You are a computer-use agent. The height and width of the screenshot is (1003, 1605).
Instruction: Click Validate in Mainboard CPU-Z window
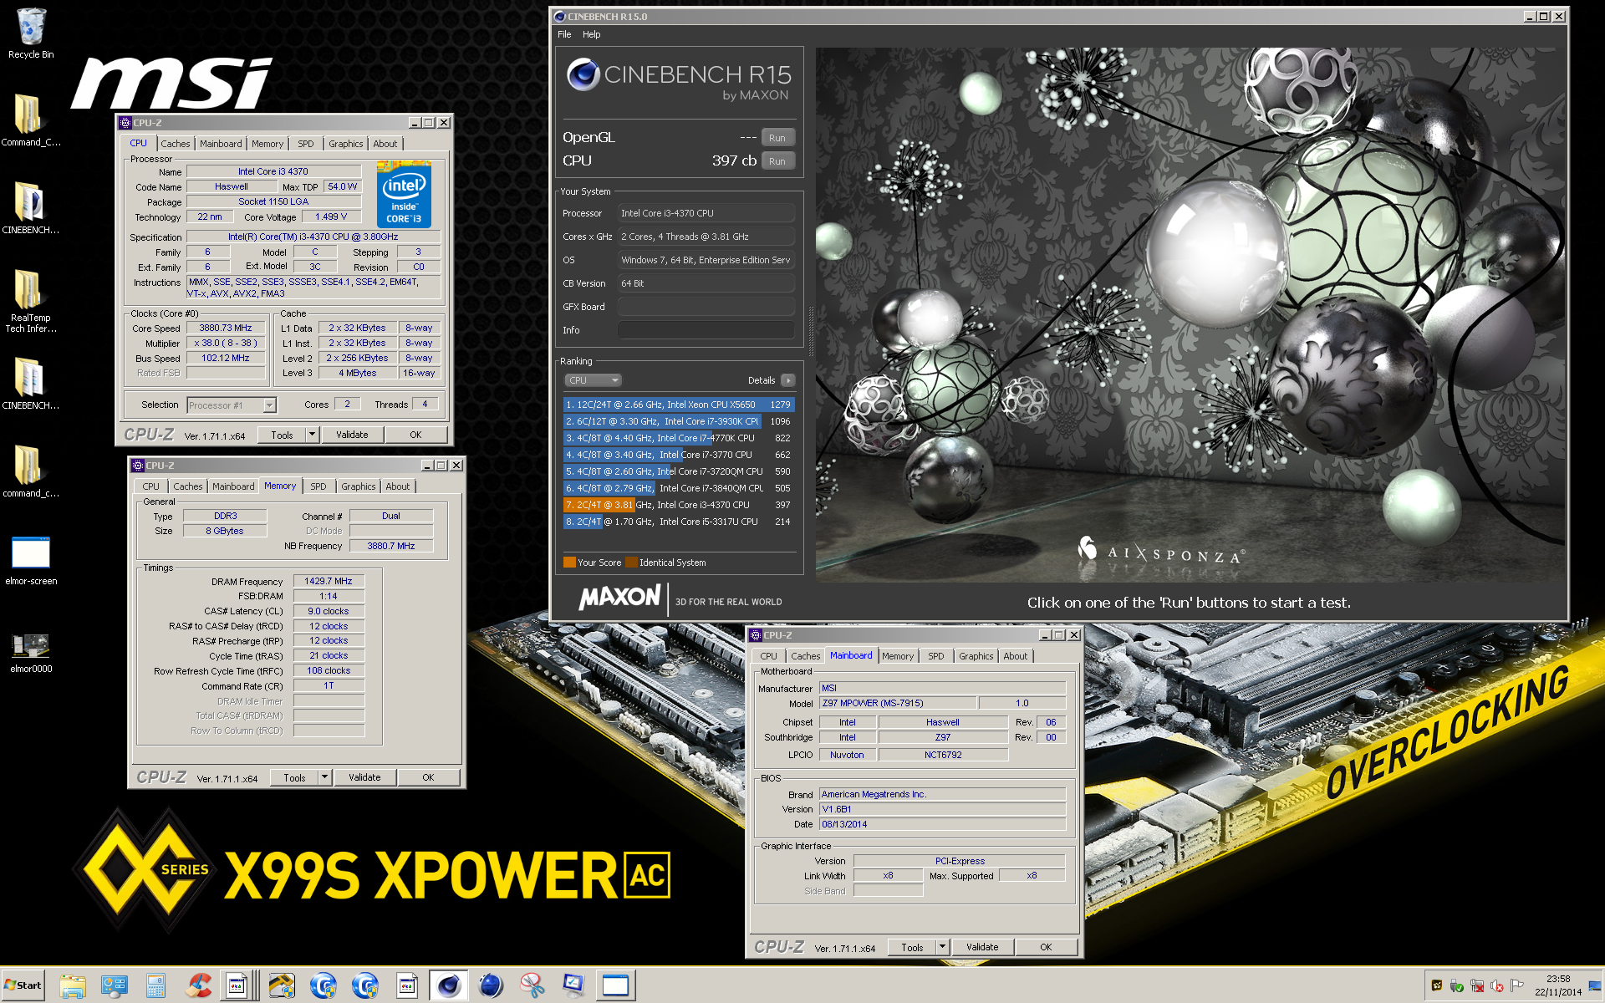pos(982,947)
